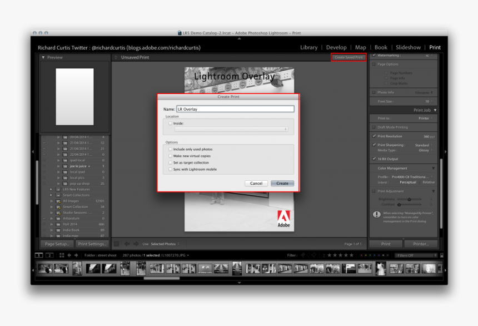This screenshot has width=478, height=326.
Task: Show previous page with toolbar left arrow
Action: pos(127,244)
